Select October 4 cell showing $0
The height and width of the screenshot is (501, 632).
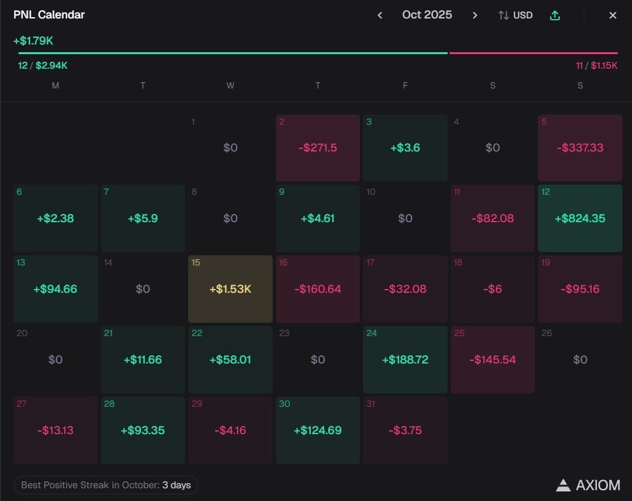(493, 148)
